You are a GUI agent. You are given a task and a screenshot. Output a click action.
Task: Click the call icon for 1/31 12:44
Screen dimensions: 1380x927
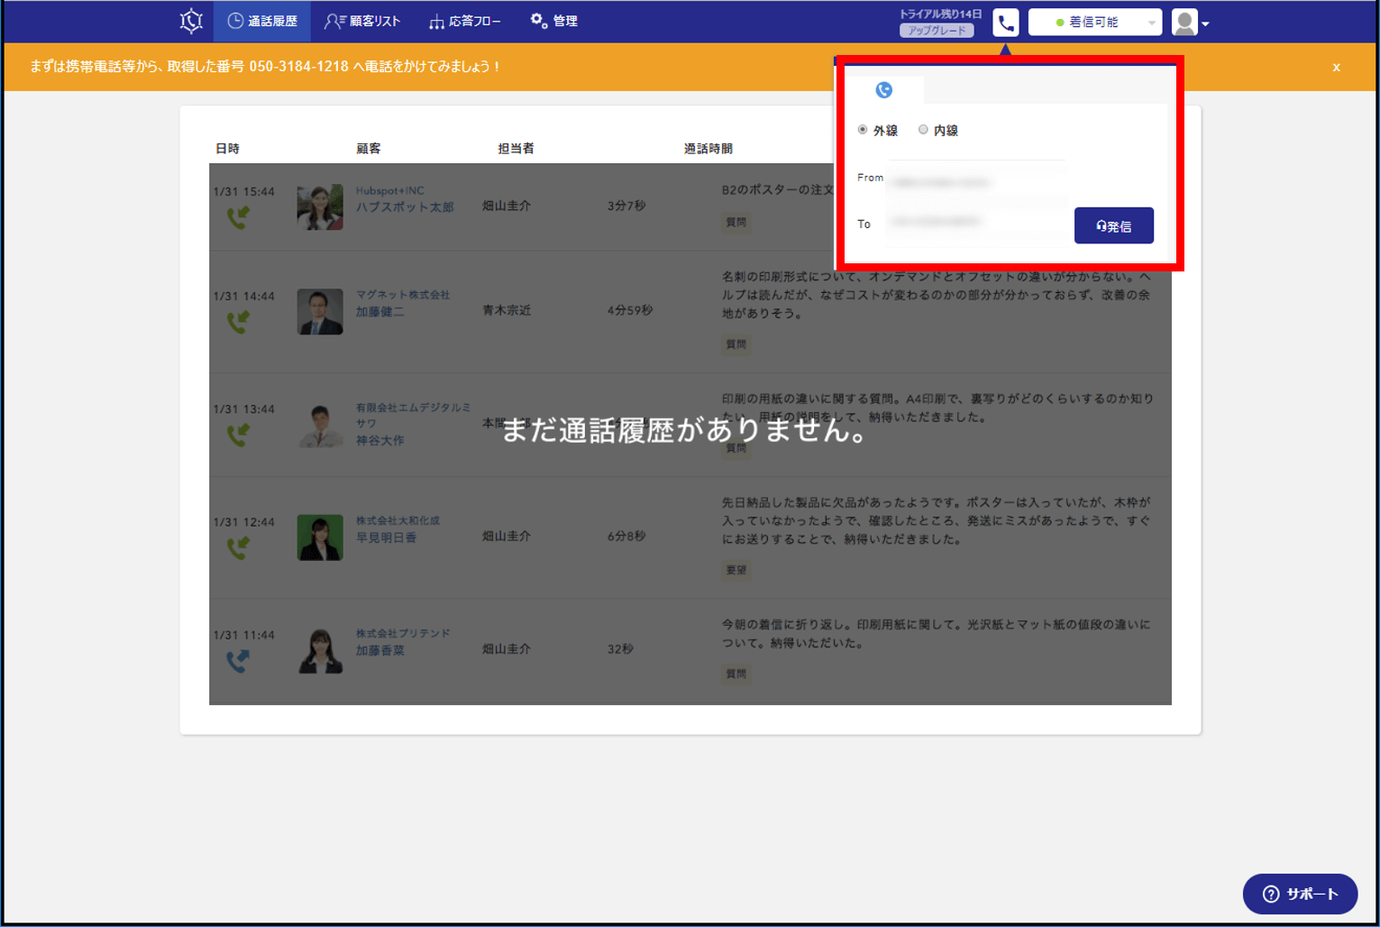[238, 547]
